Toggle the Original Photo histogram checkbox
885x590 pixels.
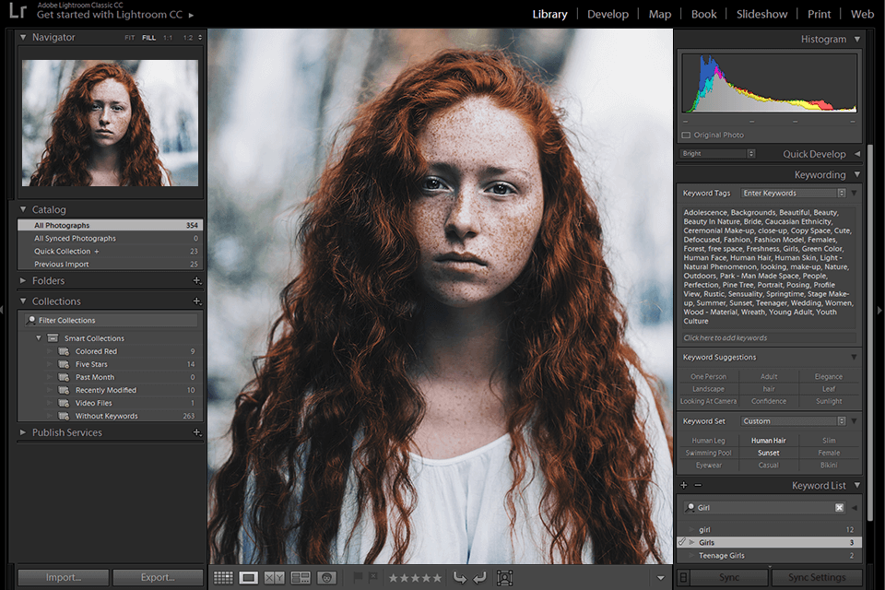[x=684, y=135]
